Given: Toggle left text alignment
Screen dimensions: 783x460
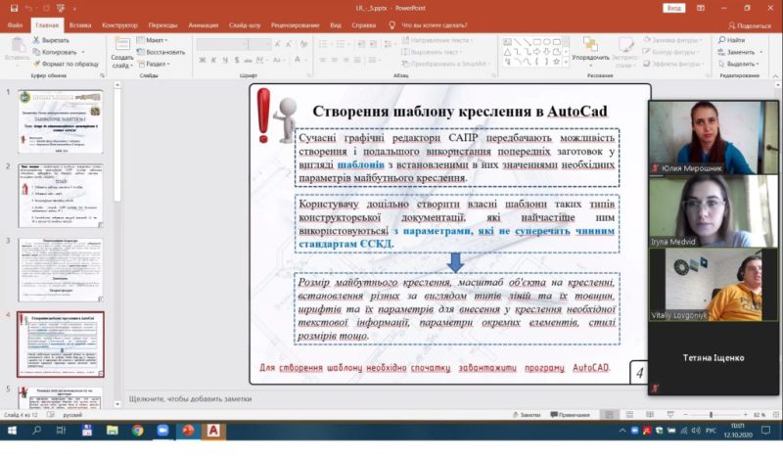Looking at the screenshot, I should 323,60.
